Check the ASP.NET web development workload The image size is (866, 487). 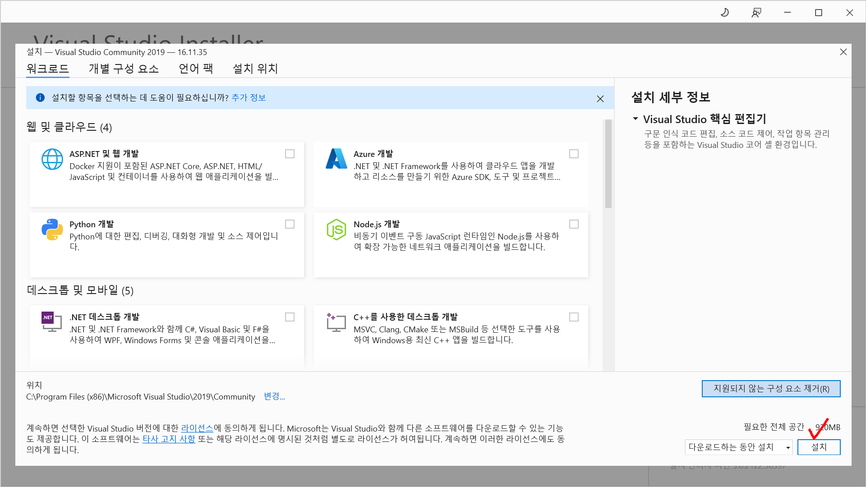coord(290,154)
